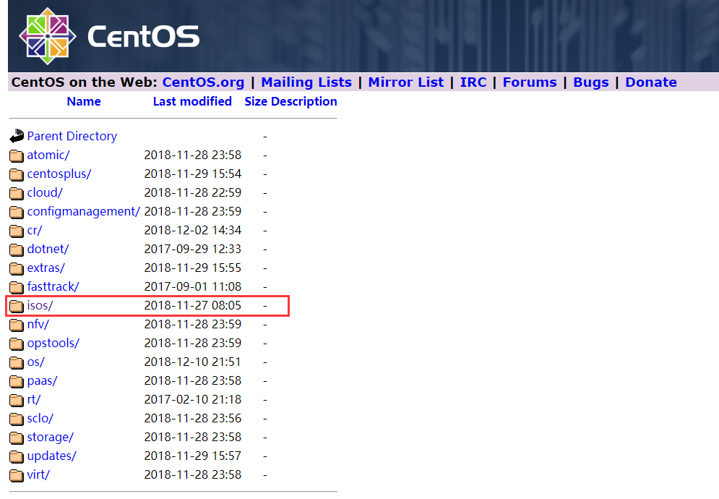Click the folder icon beside centosplus/
The image size is (719, 499).
[17, 174]
